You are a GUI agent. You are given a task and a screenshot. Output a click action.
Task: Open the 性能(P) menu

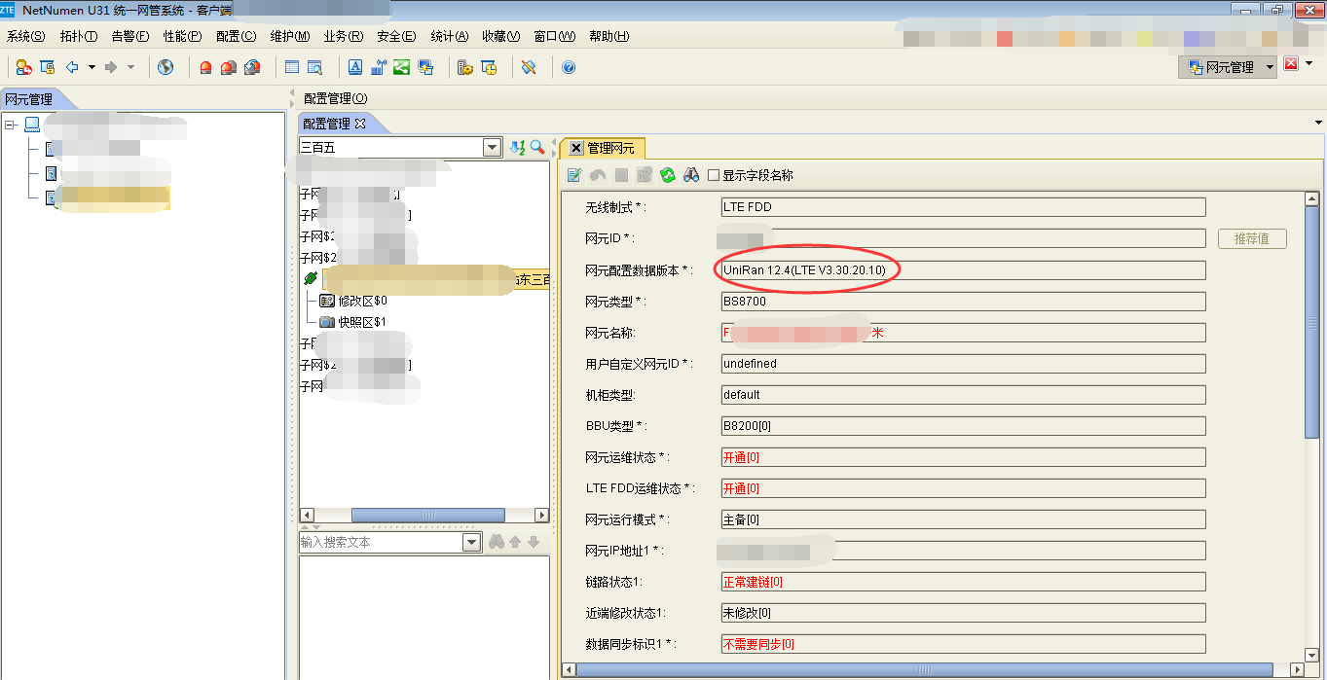click(183, 37)
